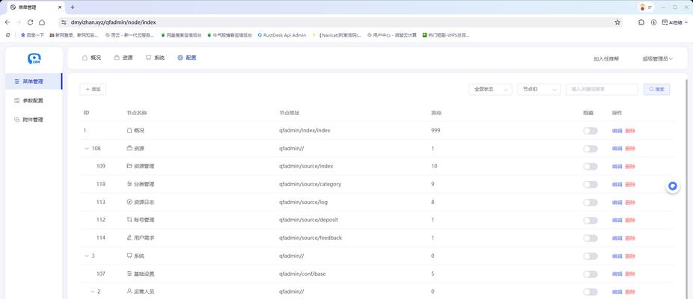Collapse the node 108 资源 tree row
Viewport: 693px width, 299px height.
click(87, 149)
